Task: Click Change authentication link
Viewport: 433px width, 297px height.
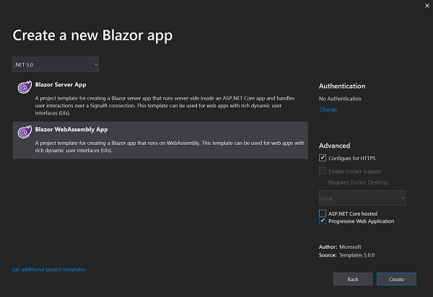Action: tap(328, 110)
